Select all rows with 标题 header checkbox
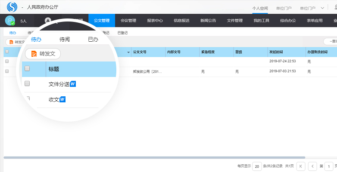Viewport: 337px width, 172px height. [27, 68]
